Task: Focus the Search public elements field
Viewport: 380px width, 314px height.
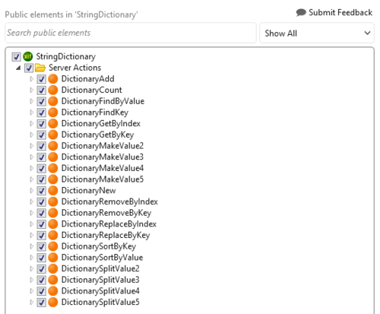Action: 131,33
